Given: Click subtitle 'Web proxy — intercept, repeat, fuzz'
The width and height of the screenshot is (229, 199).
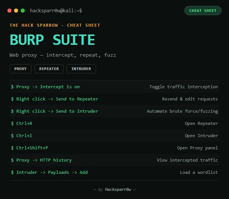Looking at the screenshot, I should click(x=63, y=55).
